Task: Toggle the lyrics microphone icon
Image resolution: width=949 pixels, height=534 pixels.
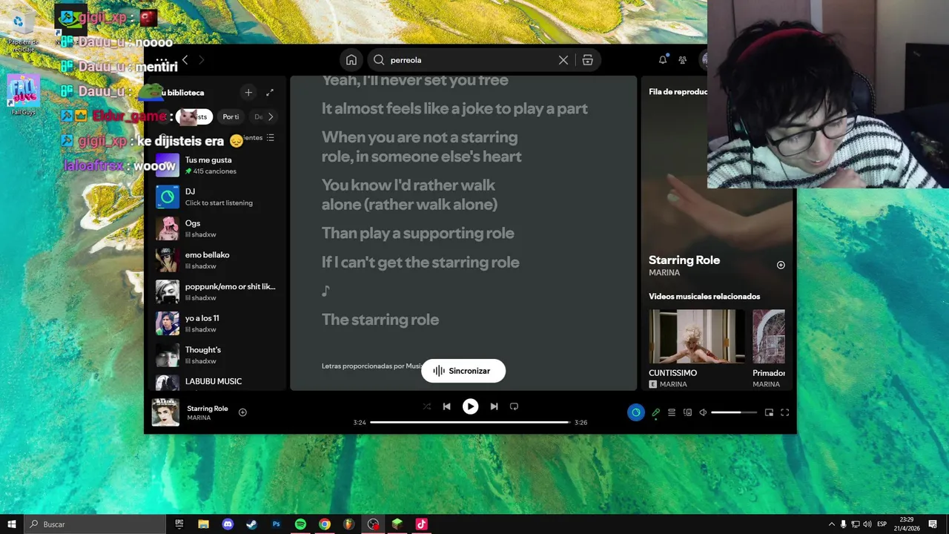Action: [655, 412]
